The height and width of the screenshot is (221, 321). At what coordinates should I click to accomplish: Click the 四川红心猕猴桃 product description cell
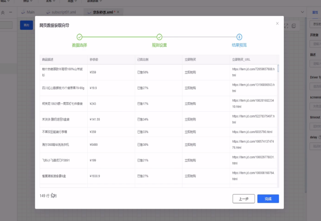coord(63,88)
